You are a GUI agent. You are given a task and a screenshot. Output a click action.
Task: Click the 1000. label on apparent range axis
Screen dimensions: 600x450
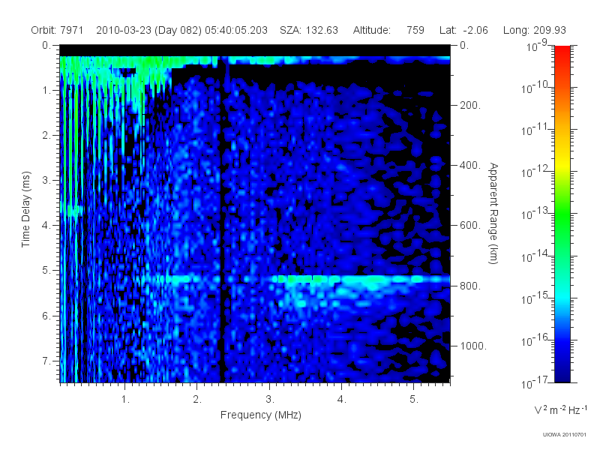[473, 346]
